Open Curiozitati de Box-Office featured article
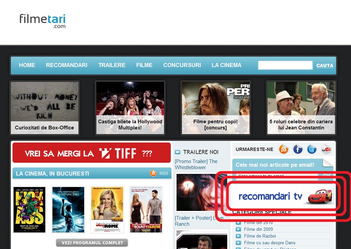Viewport: 351px width, 249px height. click(44, 108)
